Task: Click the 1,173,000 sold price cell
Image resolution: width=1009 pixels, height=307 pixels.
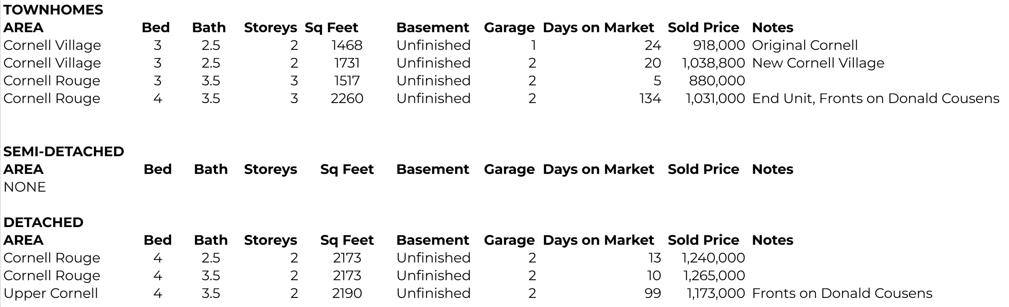Action: pyautogui.click(x=716, y=293)
